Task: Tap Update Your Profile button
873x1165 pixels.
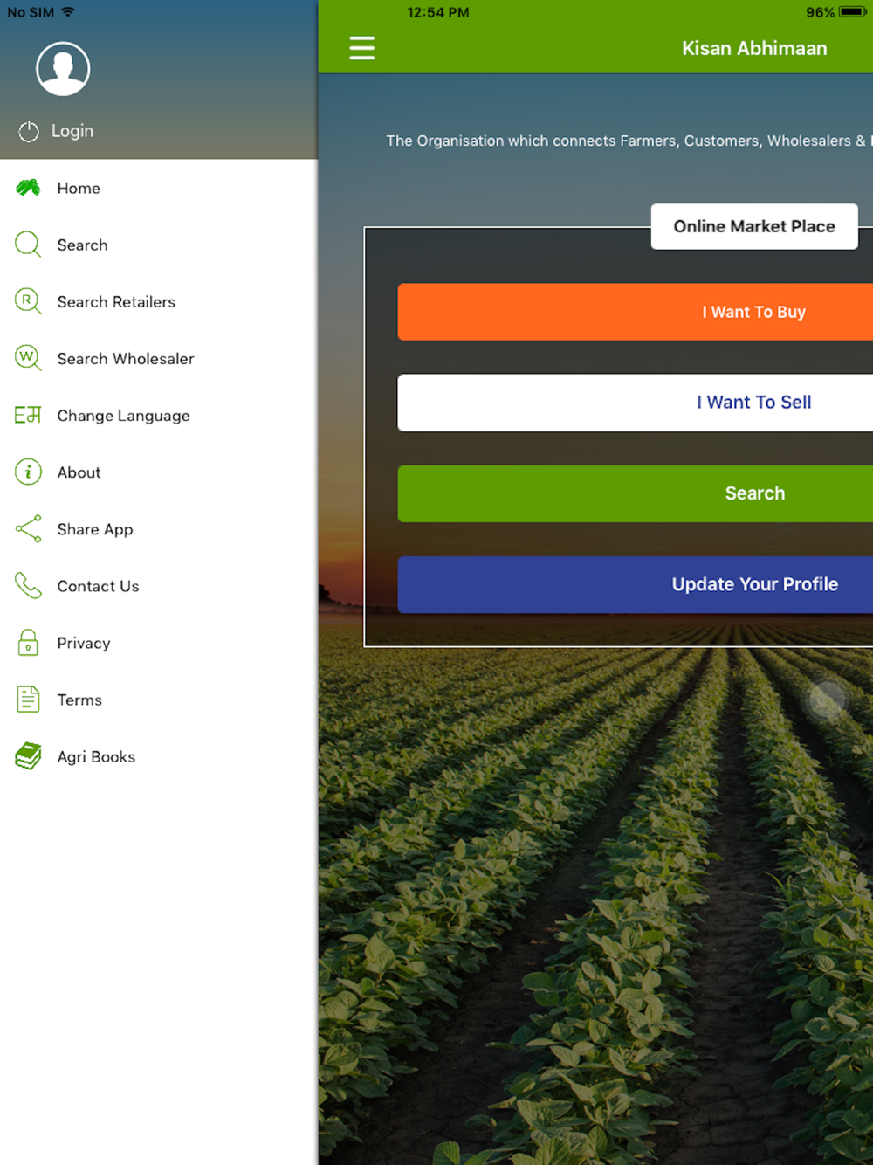Action: coord(636,584)
